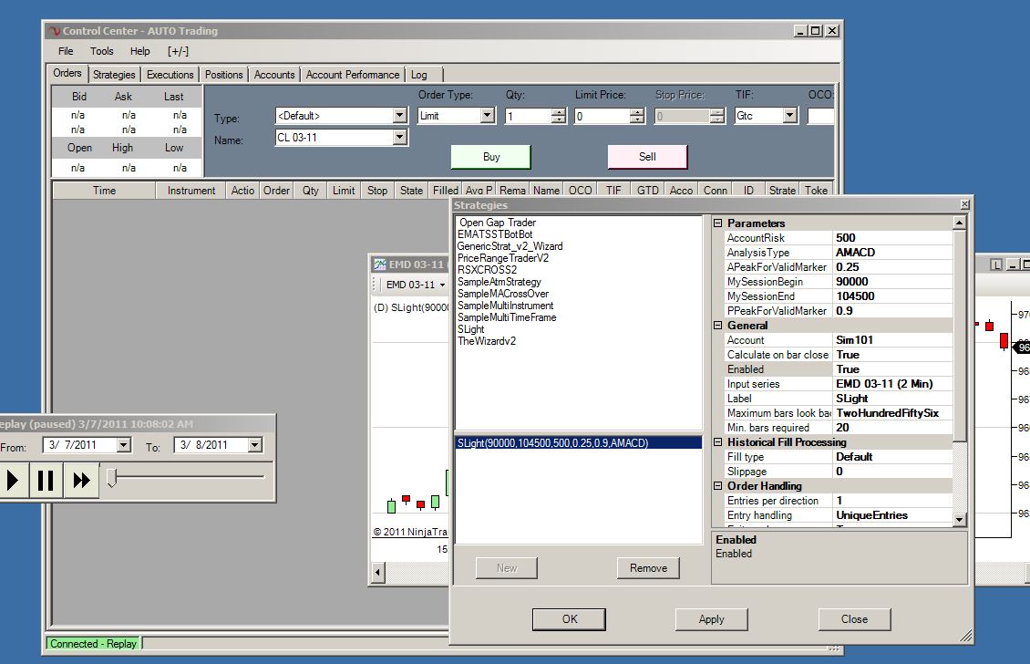Open the Type dropdown showing <Default>
This screenshot has height=664, width=1030.
click(x=399, y=116)
